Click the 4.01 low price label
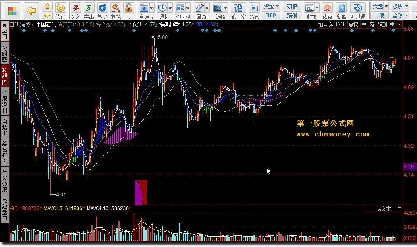417x247 pixels. [61, 194]
